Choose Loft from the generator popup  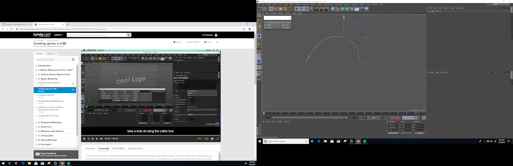click(x=287, y=25)
